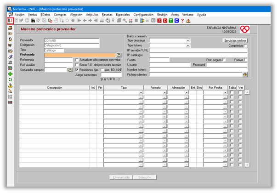Toggle the Act. BD. NXF checkbox
278x193 pixels.
[102, 70]
